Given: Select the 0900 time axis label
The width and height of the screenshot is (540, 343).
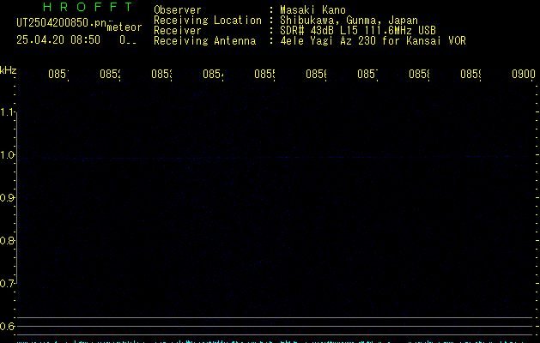Looking at the screenshot, I should coord(524,74).
